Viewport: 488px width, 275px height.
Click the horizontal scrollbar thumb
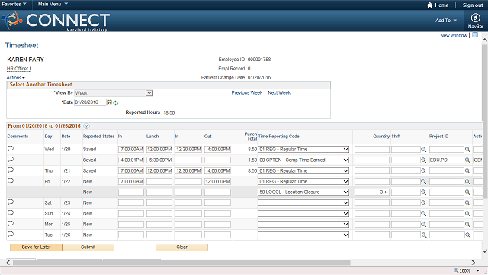[x=181, y=263]
